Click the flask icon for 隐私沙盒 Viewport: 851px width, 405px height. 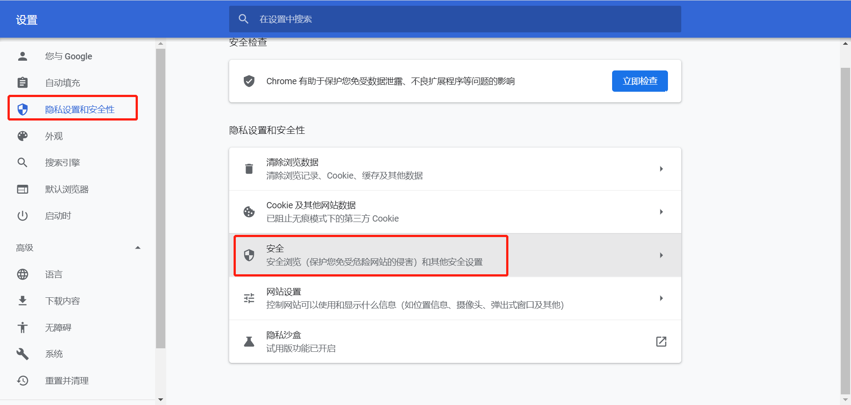pos(249,342)
